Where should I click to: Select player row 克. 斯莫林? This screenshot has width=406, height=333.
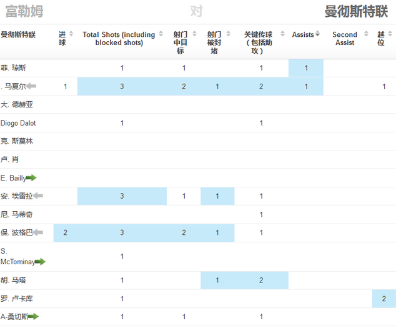tap(198, 141)
